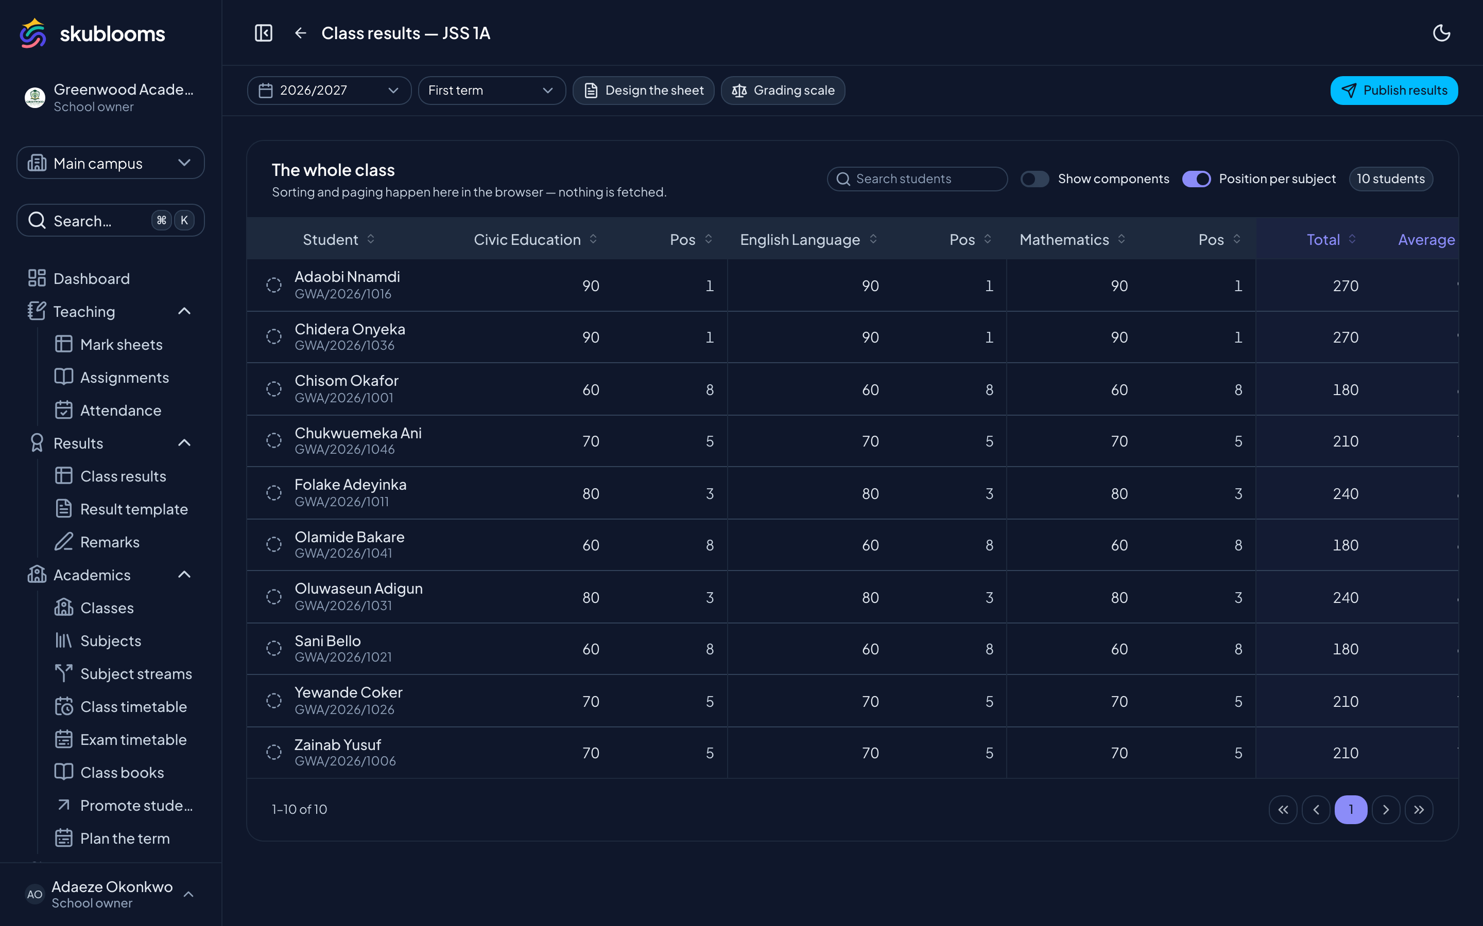Toggle Position per subject switch

click(x=1196, y=179)
